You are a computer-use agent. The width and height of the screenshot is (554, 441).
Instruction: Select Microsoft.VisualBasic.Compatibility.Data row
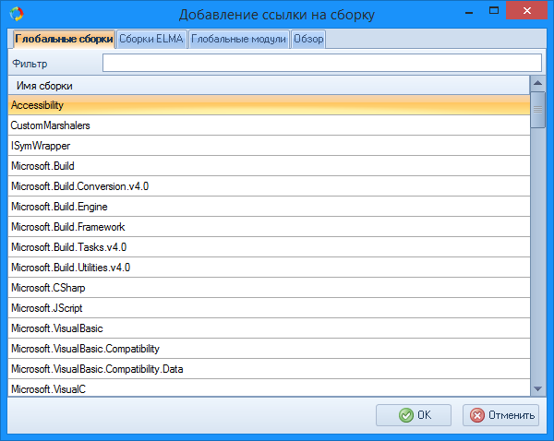(269, 369)
